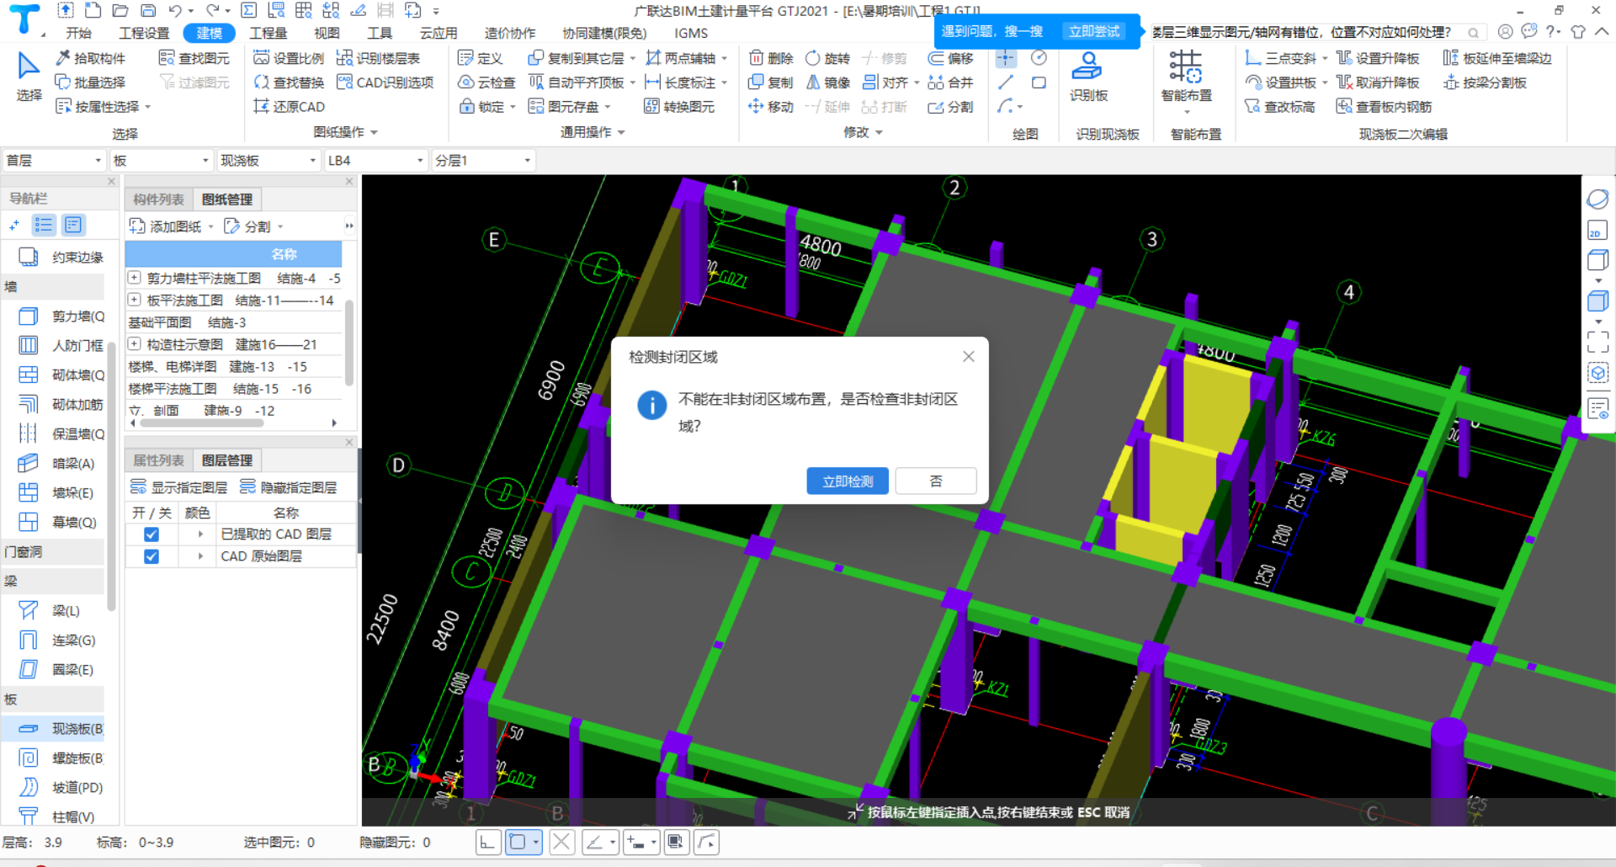Open the 开始 ribbon tab
1616x867 pixels.
click(x=78, y=33)
